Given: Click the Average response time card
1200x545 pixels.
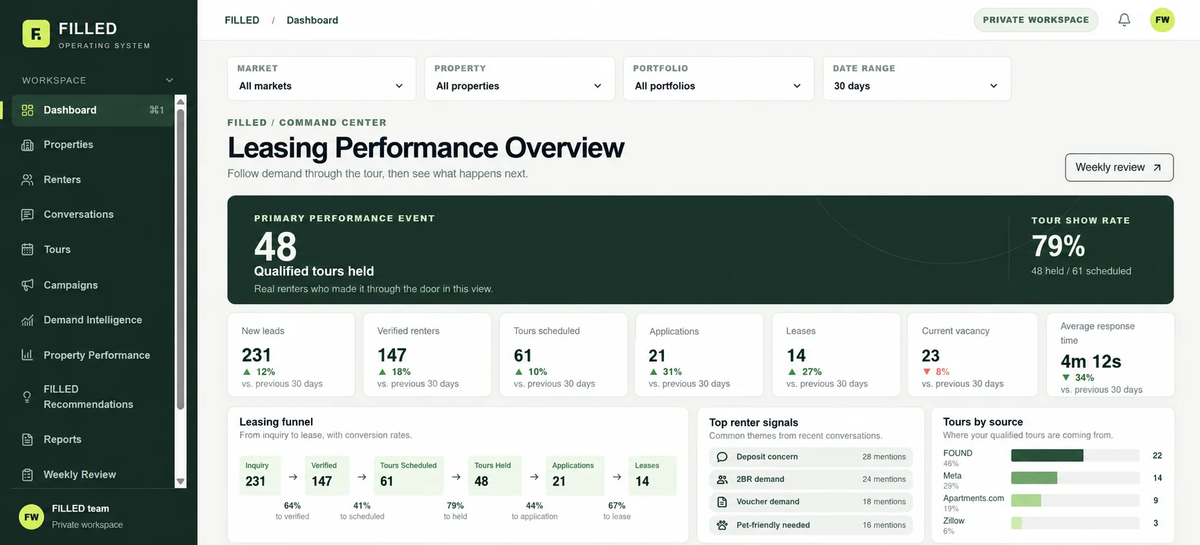Looking at the screenshot, I should click(x=1110, y=355).
